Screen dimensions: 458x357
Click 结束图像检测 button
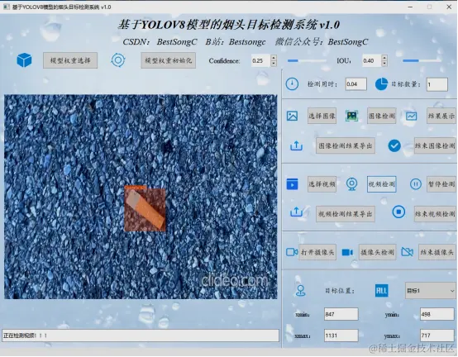point(435,145)
